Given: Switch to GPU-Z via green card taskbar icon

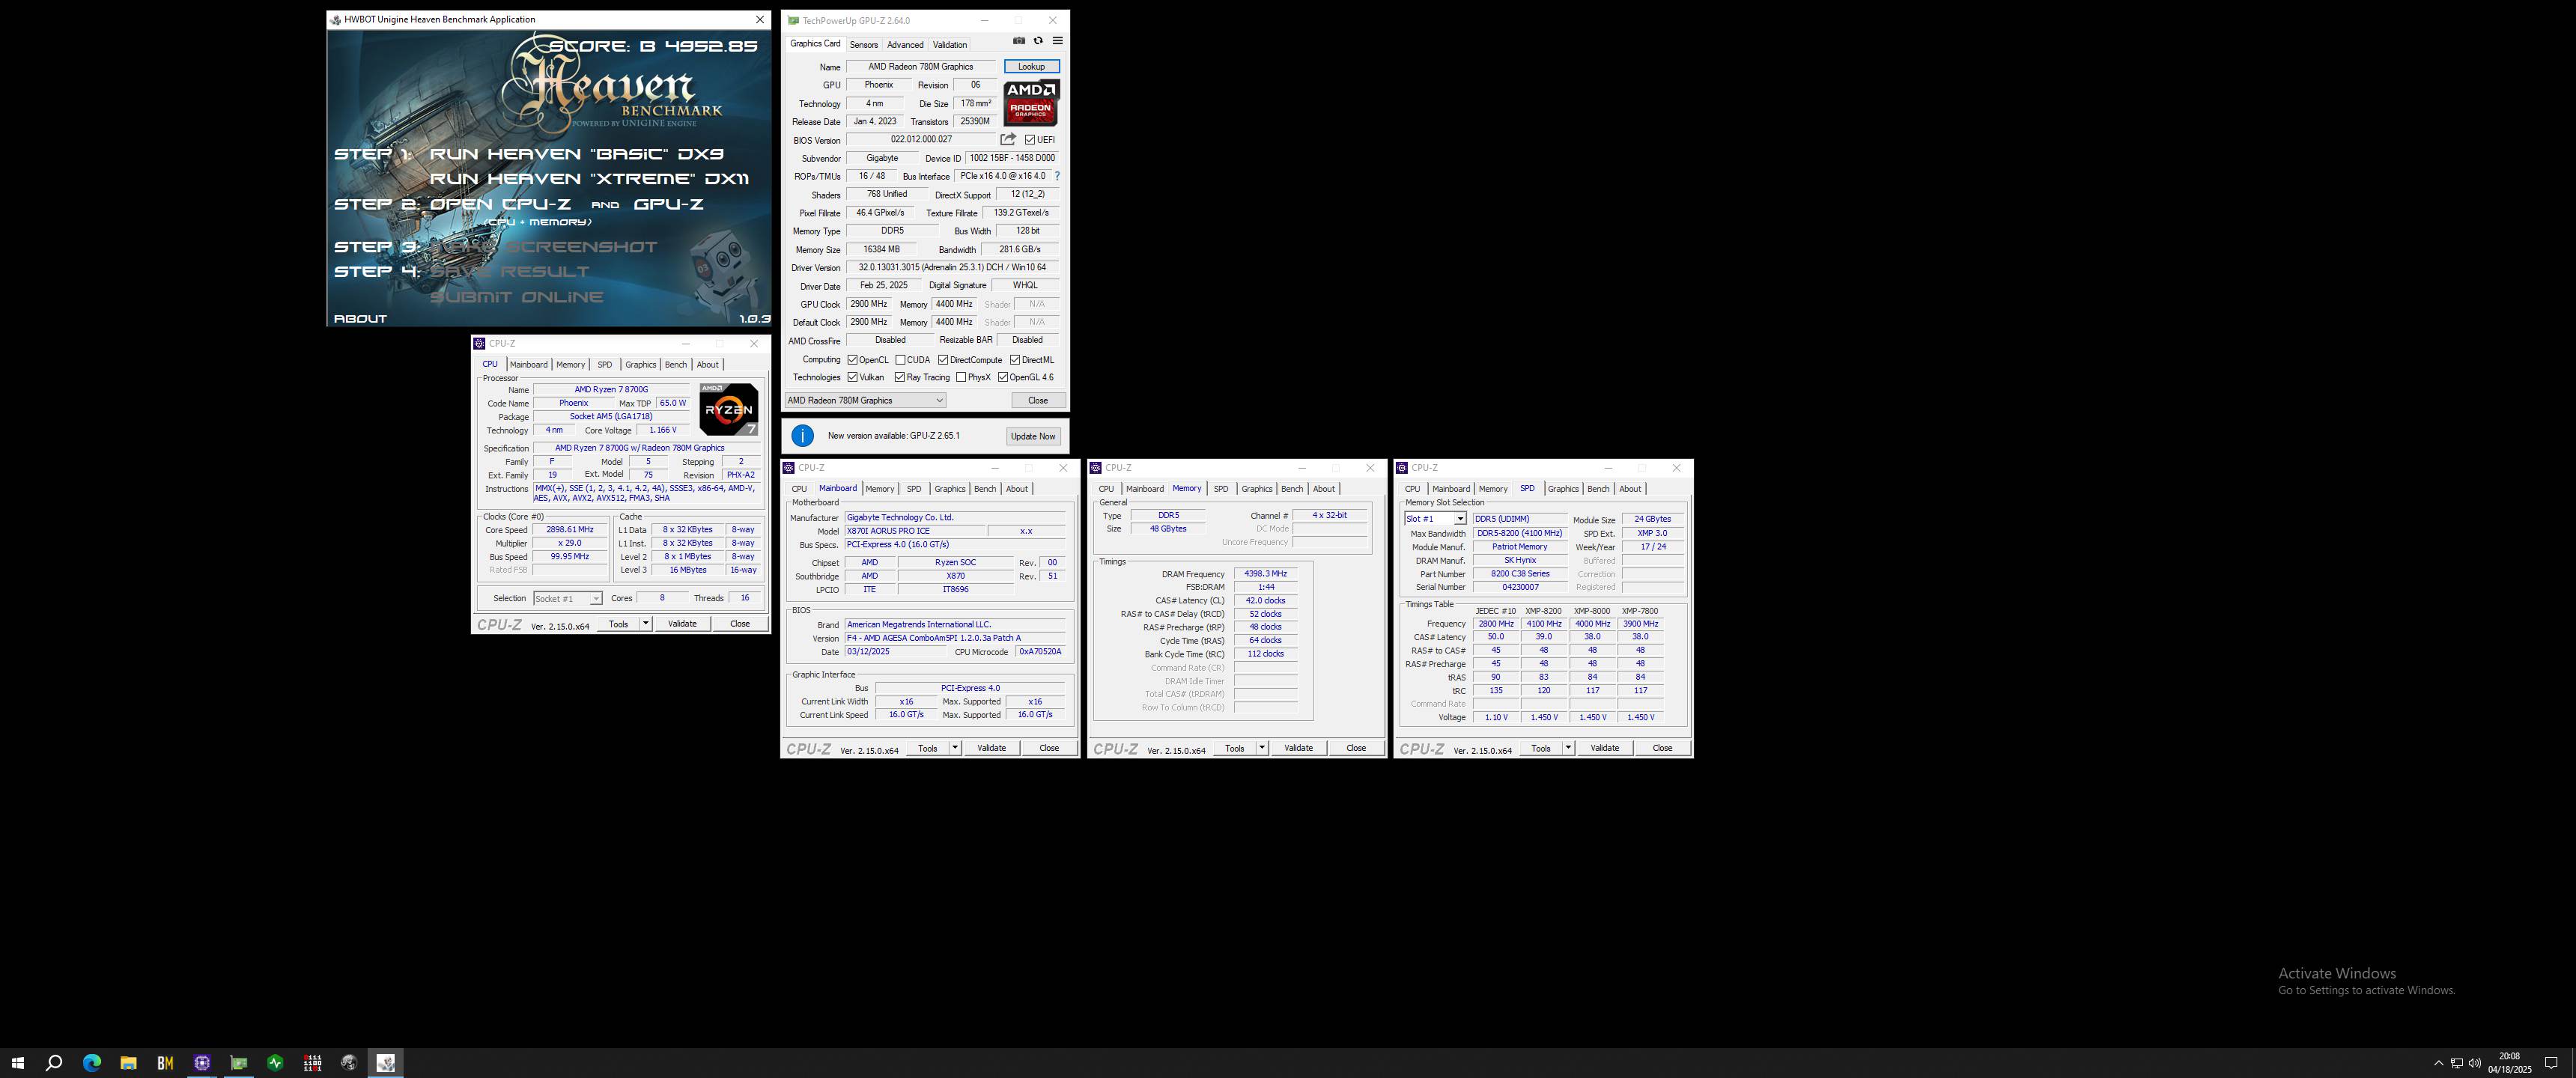Looking at the screenshot, I should coord(239,1063).
